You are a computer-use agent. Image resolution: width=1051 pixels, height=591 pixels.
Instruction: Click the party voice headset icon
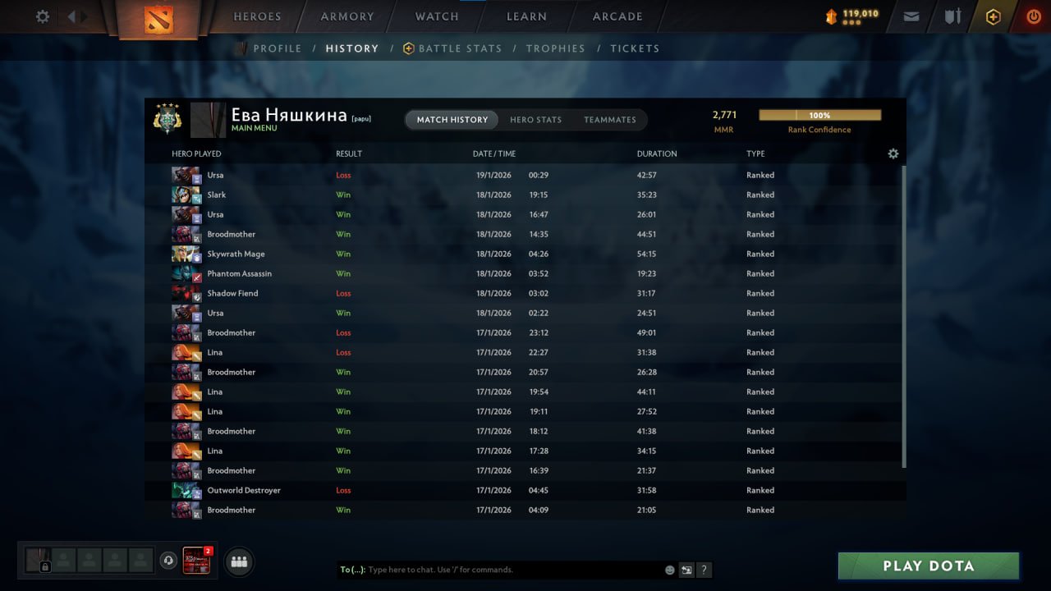pyautogui.click(x=168, y=561)
